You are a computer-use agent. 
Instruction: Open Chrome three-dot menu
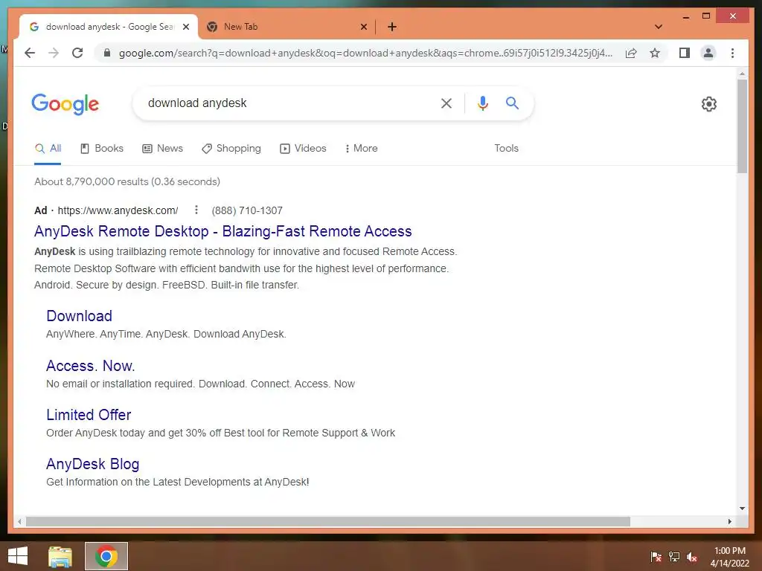[x=732, y=53]
